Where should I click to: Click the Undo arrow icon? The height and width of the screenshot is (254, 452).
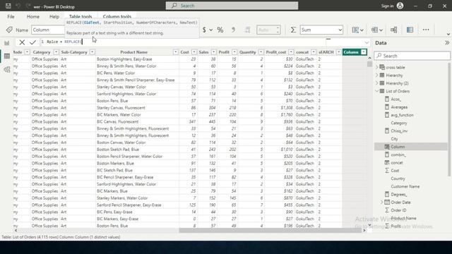18,6
